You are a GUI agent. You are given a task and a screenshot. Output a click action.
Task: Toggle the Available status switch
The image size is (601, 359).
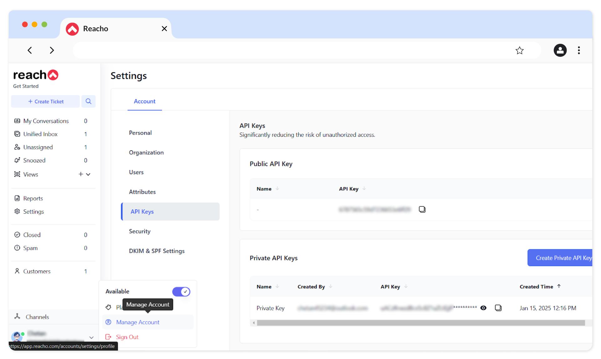pos(181,292)
